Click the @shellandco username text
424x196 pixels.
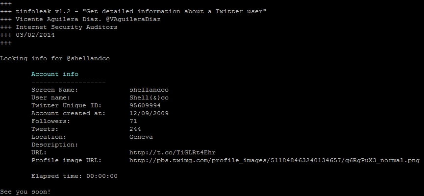pos(88,58)
